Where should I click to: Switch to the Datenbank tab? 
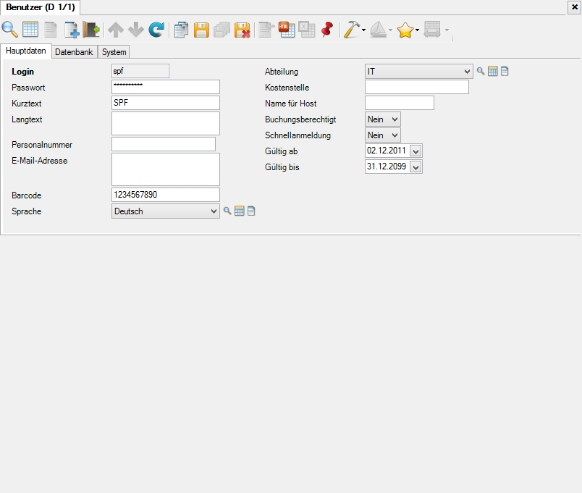[74, 52]
